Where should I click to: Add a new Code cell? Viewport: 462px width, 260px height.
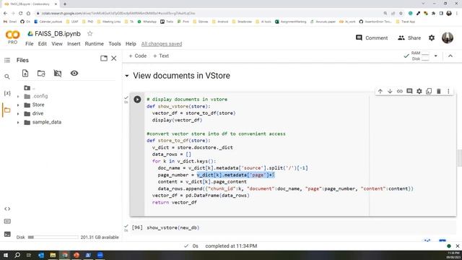point(138,56)
